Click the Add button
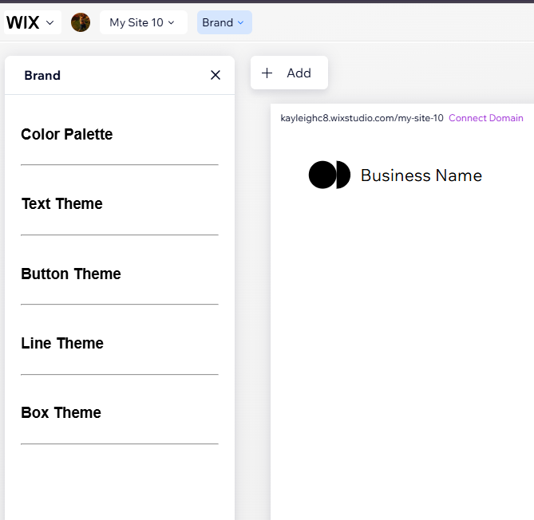Screen dimensions: 534x520 click(298, 73)
